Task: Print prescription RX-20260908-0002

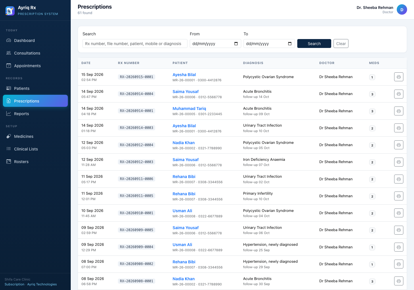Action: pos(399,264)
